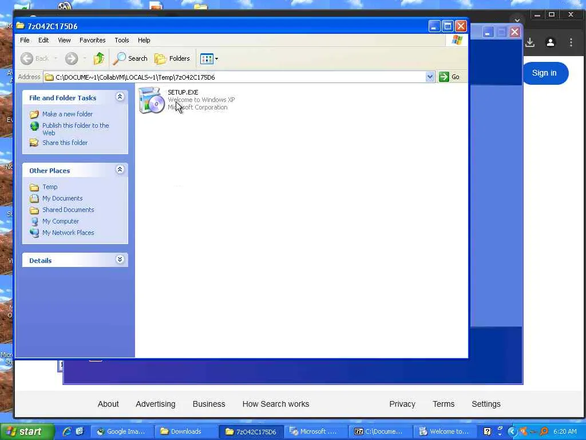Image resolution: width=586 pixels, height=440 pixels.
Task: Open the Views dropdown arrow
Action: coord(216,59)
